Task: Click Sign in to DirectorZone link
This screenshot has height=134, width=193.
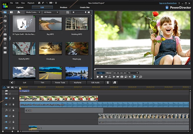Action: 168,3
